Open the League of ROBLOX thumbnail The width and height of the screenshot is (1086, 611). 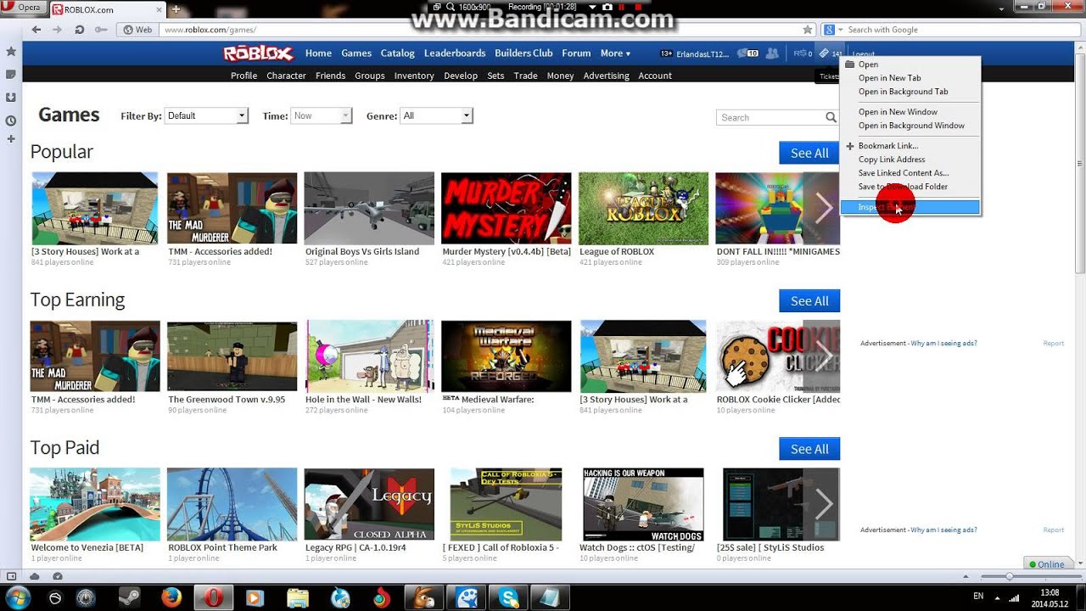pyautogui.click(x=643, y=208)
